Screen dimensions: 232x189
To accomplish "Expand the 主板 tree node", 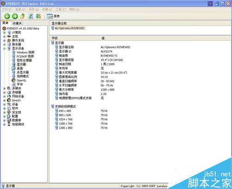I will click(x=4, y=37).
